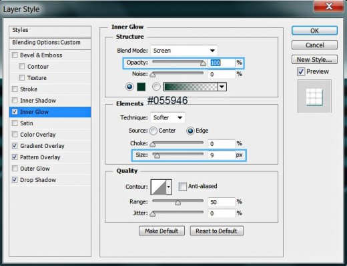Open the Blend Mode dropdown
This screenshot has height=266, width=347.
tap(184, 51)
